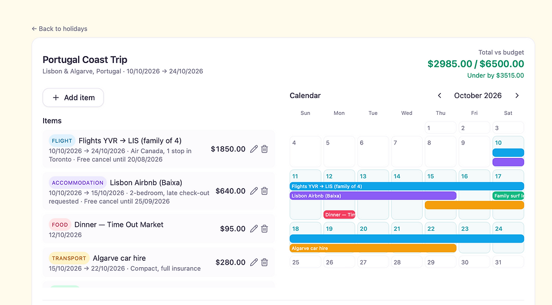Click the $280.00 car hire price

[x=231, y=262]
